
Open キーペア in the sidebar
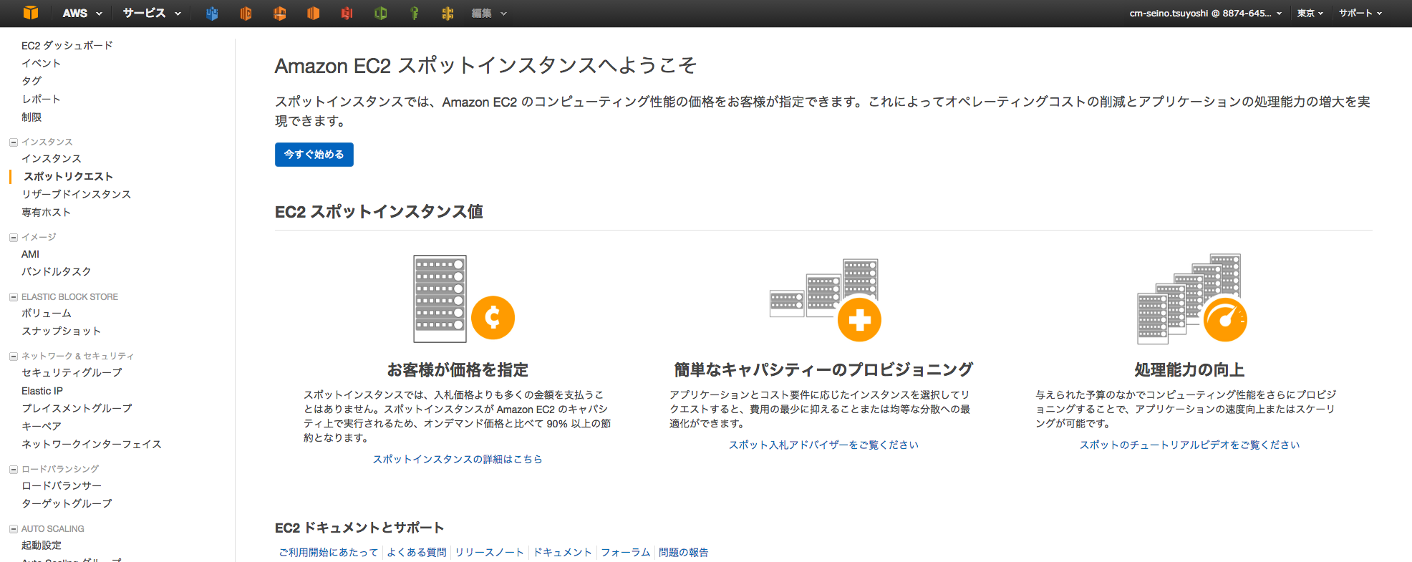click(x=42, y=426)
